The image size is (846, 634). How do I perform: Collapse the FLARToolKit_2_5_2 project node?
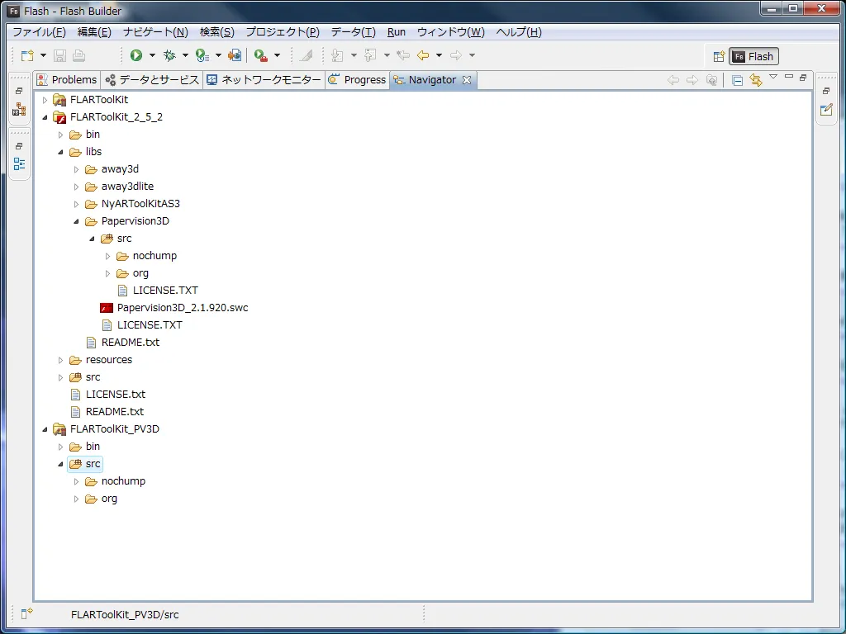pyautogui.click(x=45, y=117)
